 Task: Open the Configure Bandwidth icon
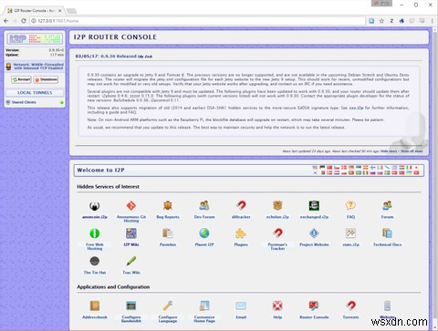point(131,305)
